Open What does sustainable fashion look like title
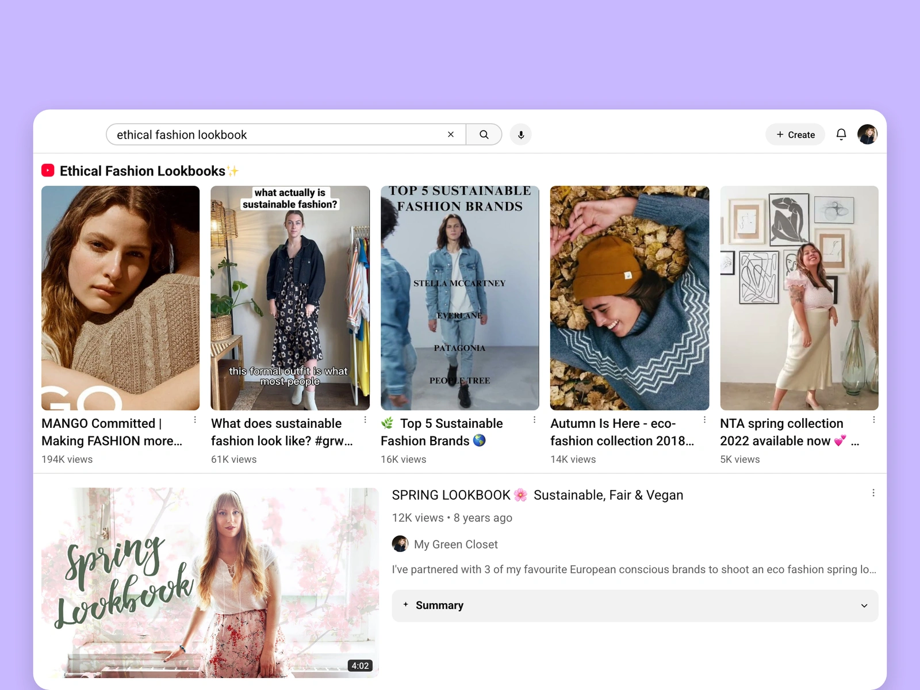The height and width of the screenshot is (690, 920). (282, 432)
